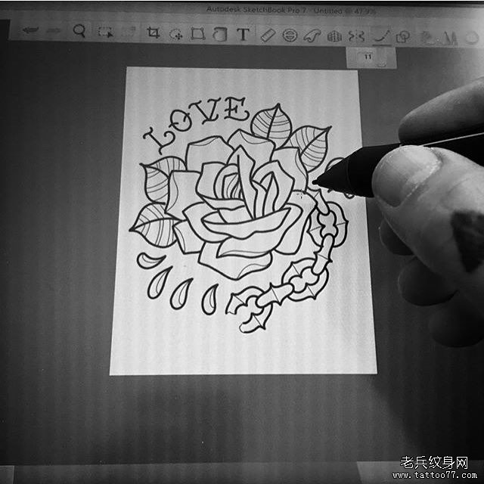The height and width of the screenshot is (484, 484).
Task: Toggle the Ruler guide
Action: pyautogui.click(x=266, y=35)
